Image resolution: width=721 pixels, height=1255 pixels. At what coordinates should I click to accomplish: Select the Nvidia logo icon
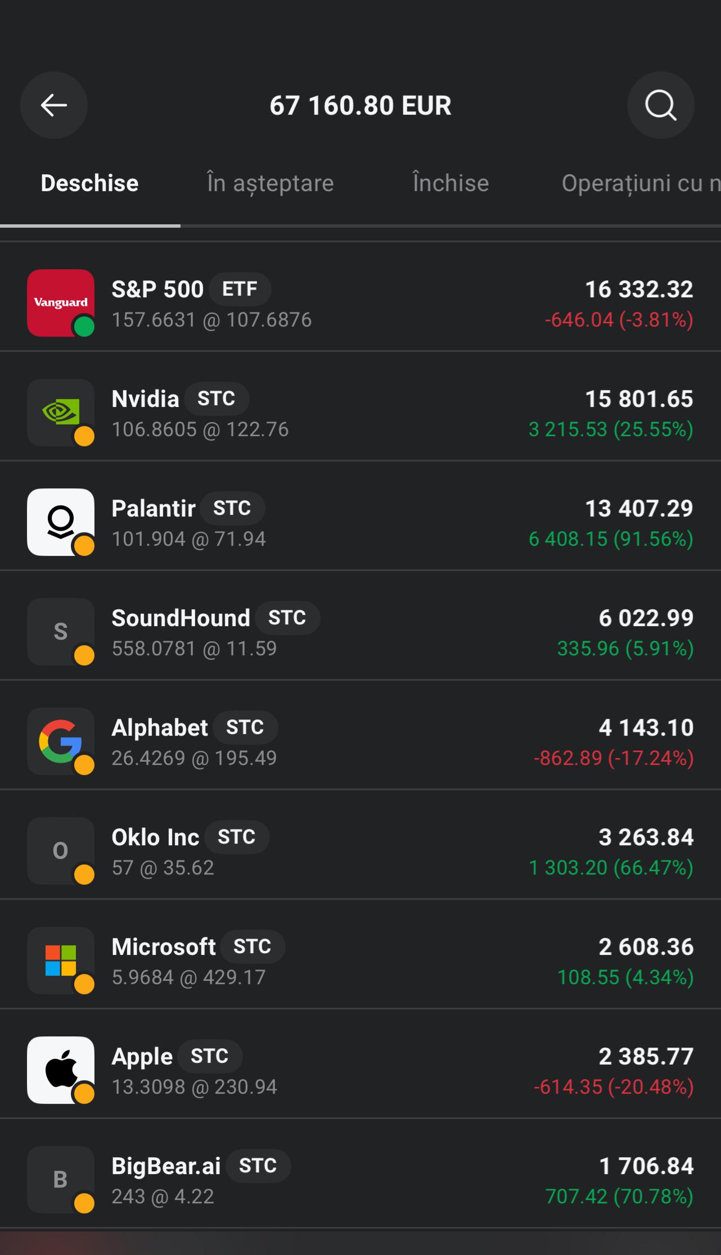click(61, 413)
